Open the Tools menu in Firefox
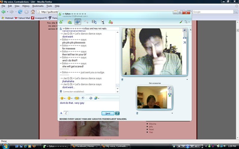 [x=49, y=6]
